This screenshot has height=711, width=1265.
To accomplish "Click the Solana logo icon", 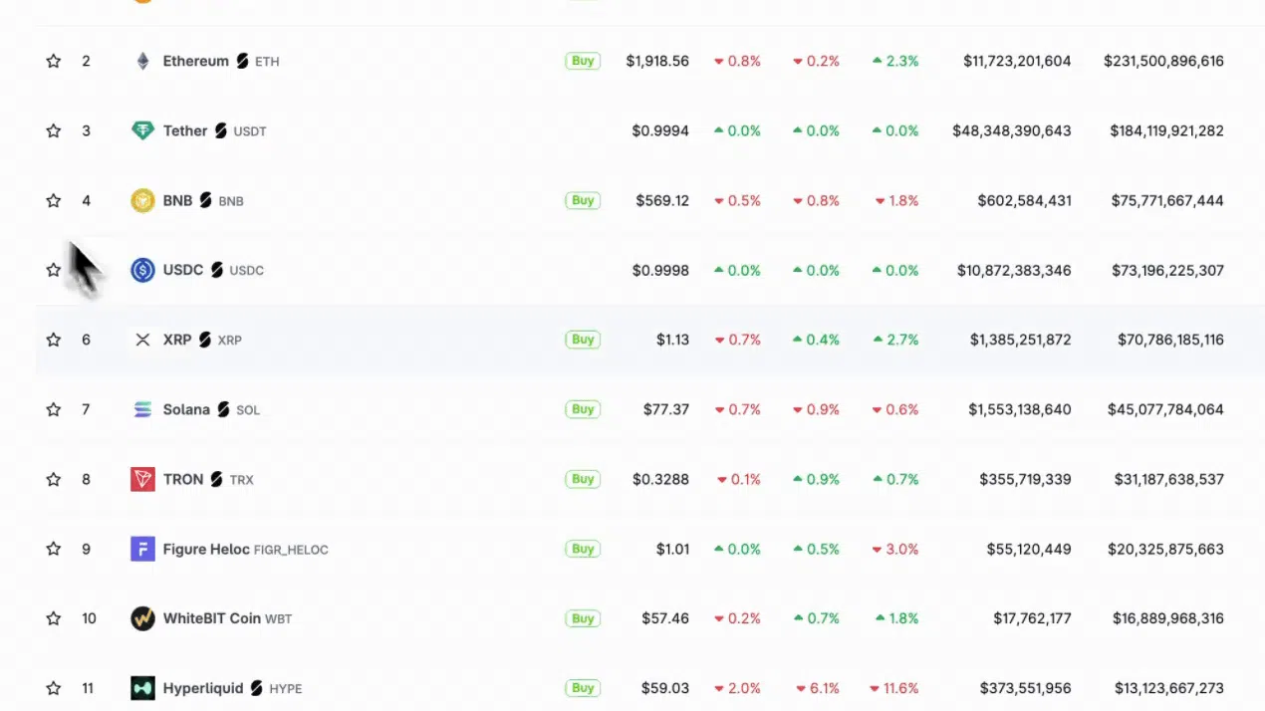I will 142,409.
